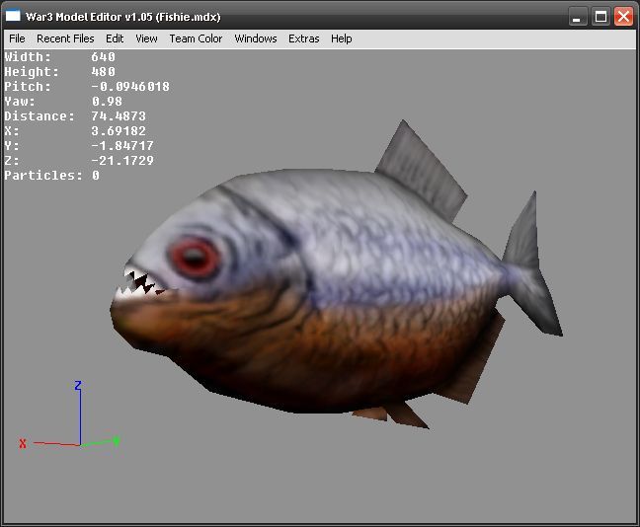Click the window title text Fishie.mdx
640x527 pixels.
pyautogui.click(x=189, y=17)
